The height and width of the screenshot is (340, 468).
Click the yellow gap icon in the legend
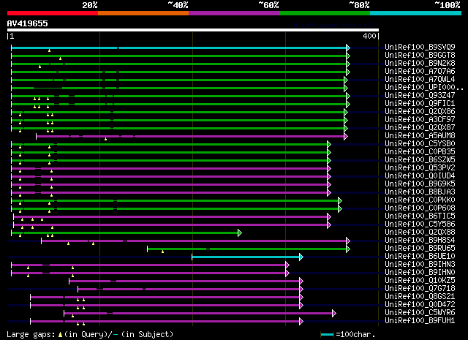(x=61, y=335)
